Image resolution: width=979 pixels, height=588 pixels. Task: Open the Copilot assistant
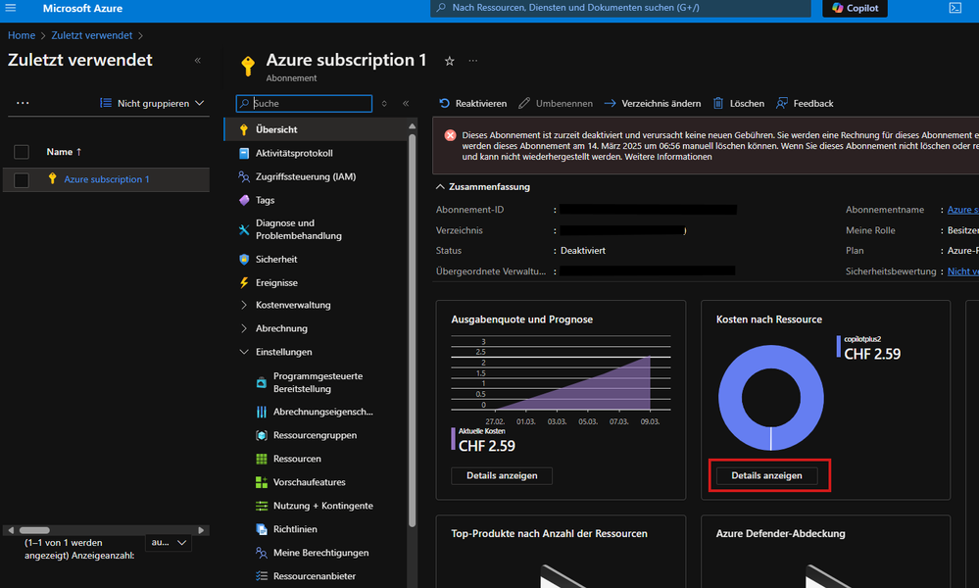(x=855, y=8)
